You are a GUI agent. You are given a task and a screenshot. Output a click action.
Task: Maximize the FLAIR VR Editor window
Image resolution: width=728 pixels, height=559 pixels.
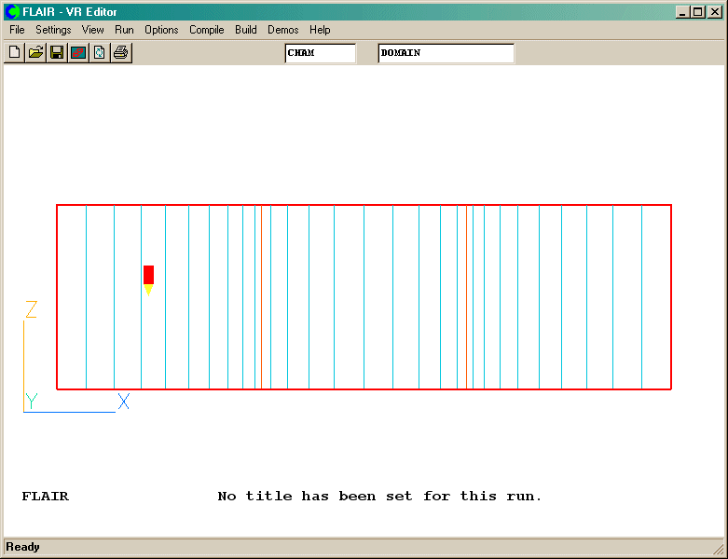pyautogui.click(x=698, y=12)
